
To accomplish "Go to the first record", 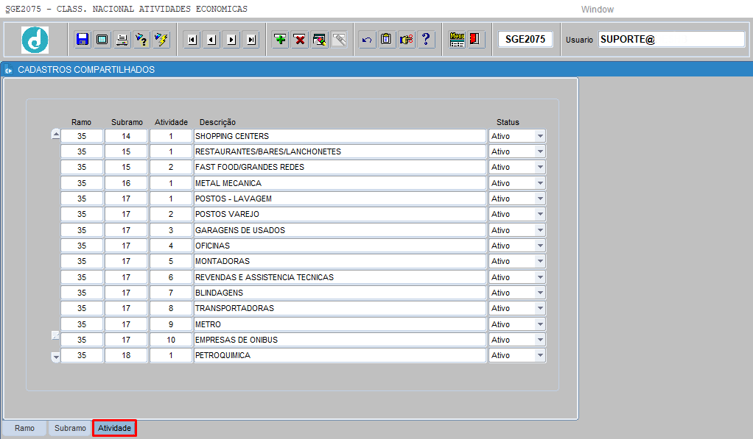I will (x=192, y=40).
